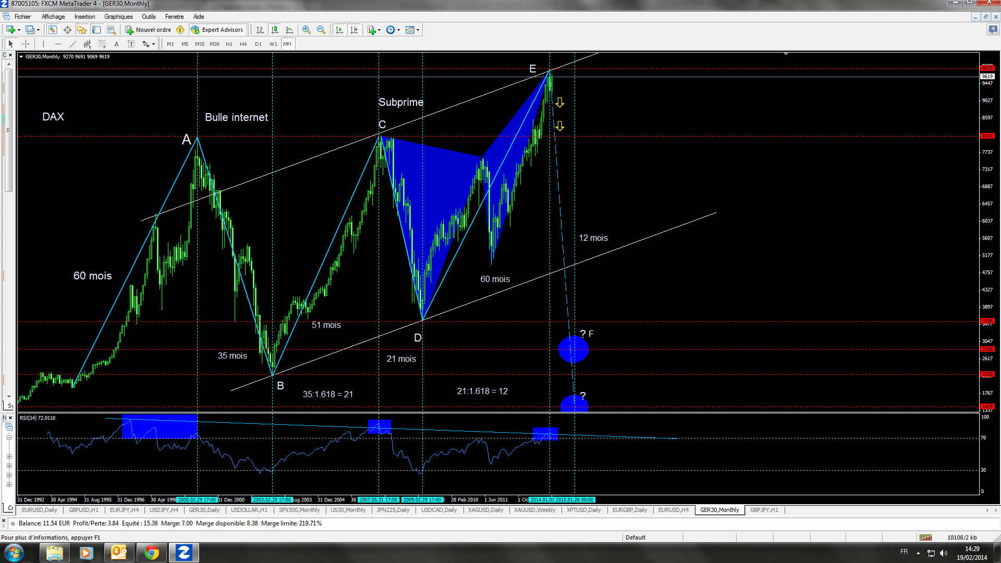Screen dimensions: 1001x563
Task: Switch chart to candlestick display
Action: [x=275, y=30]
